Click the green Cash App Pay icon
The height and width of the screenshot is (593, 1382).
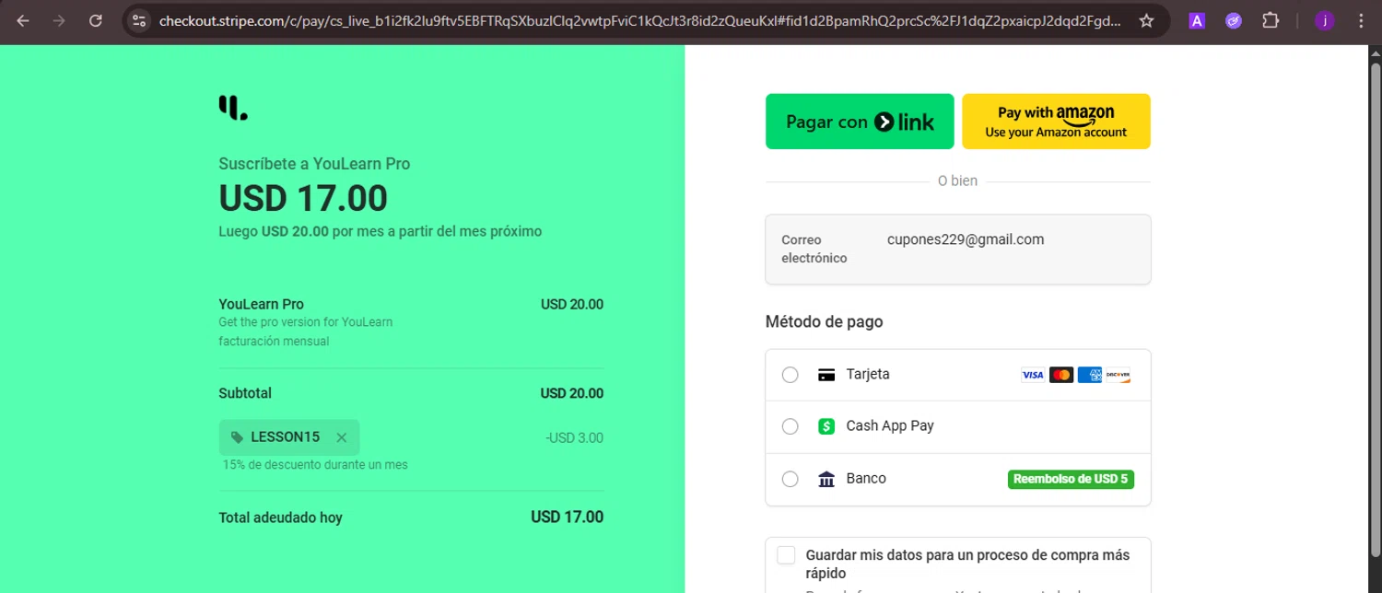coord(826,426)
